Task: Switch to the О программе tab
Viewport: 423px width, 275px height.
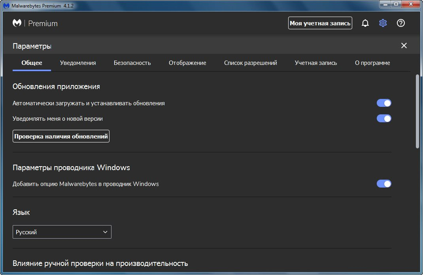Action: (372, 63)
